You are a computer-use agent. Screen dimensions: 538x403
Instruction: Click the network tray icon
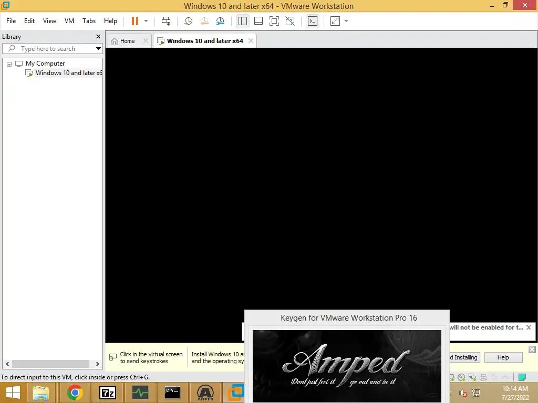tap(476, 393)
